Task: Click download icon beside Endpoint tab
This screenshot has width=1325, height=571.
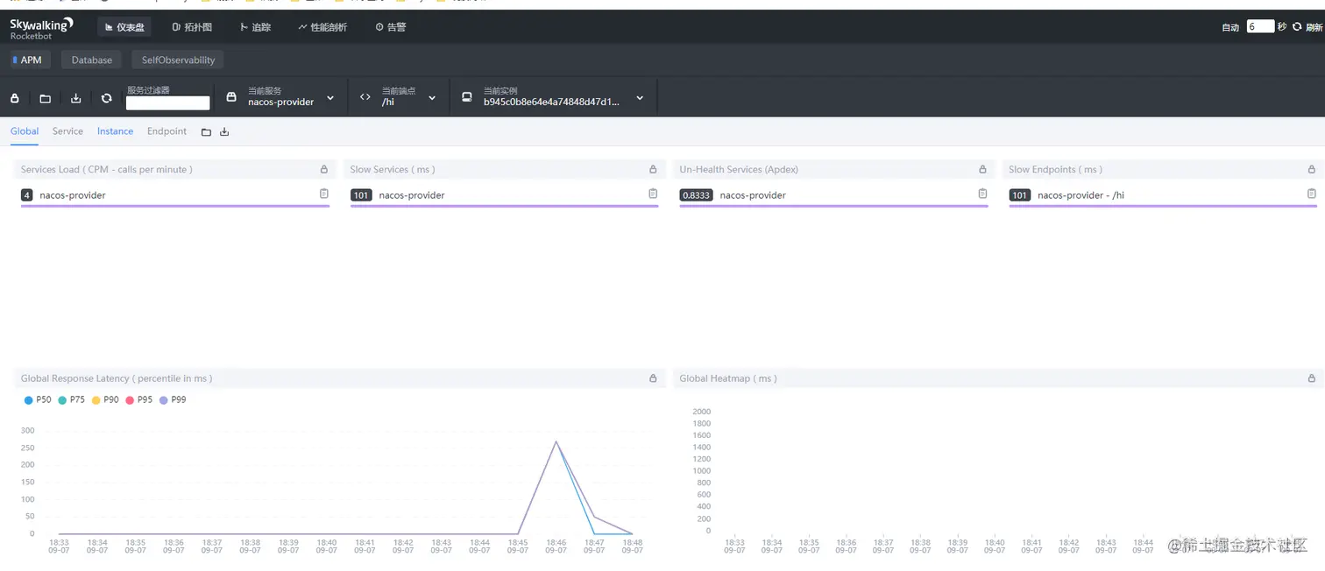Action: click(x=224, y=132)
